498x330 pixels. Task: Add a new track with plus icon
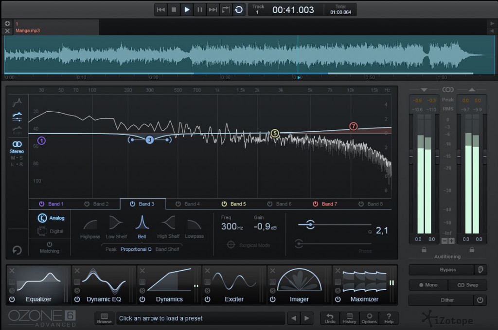coord(7,23)
